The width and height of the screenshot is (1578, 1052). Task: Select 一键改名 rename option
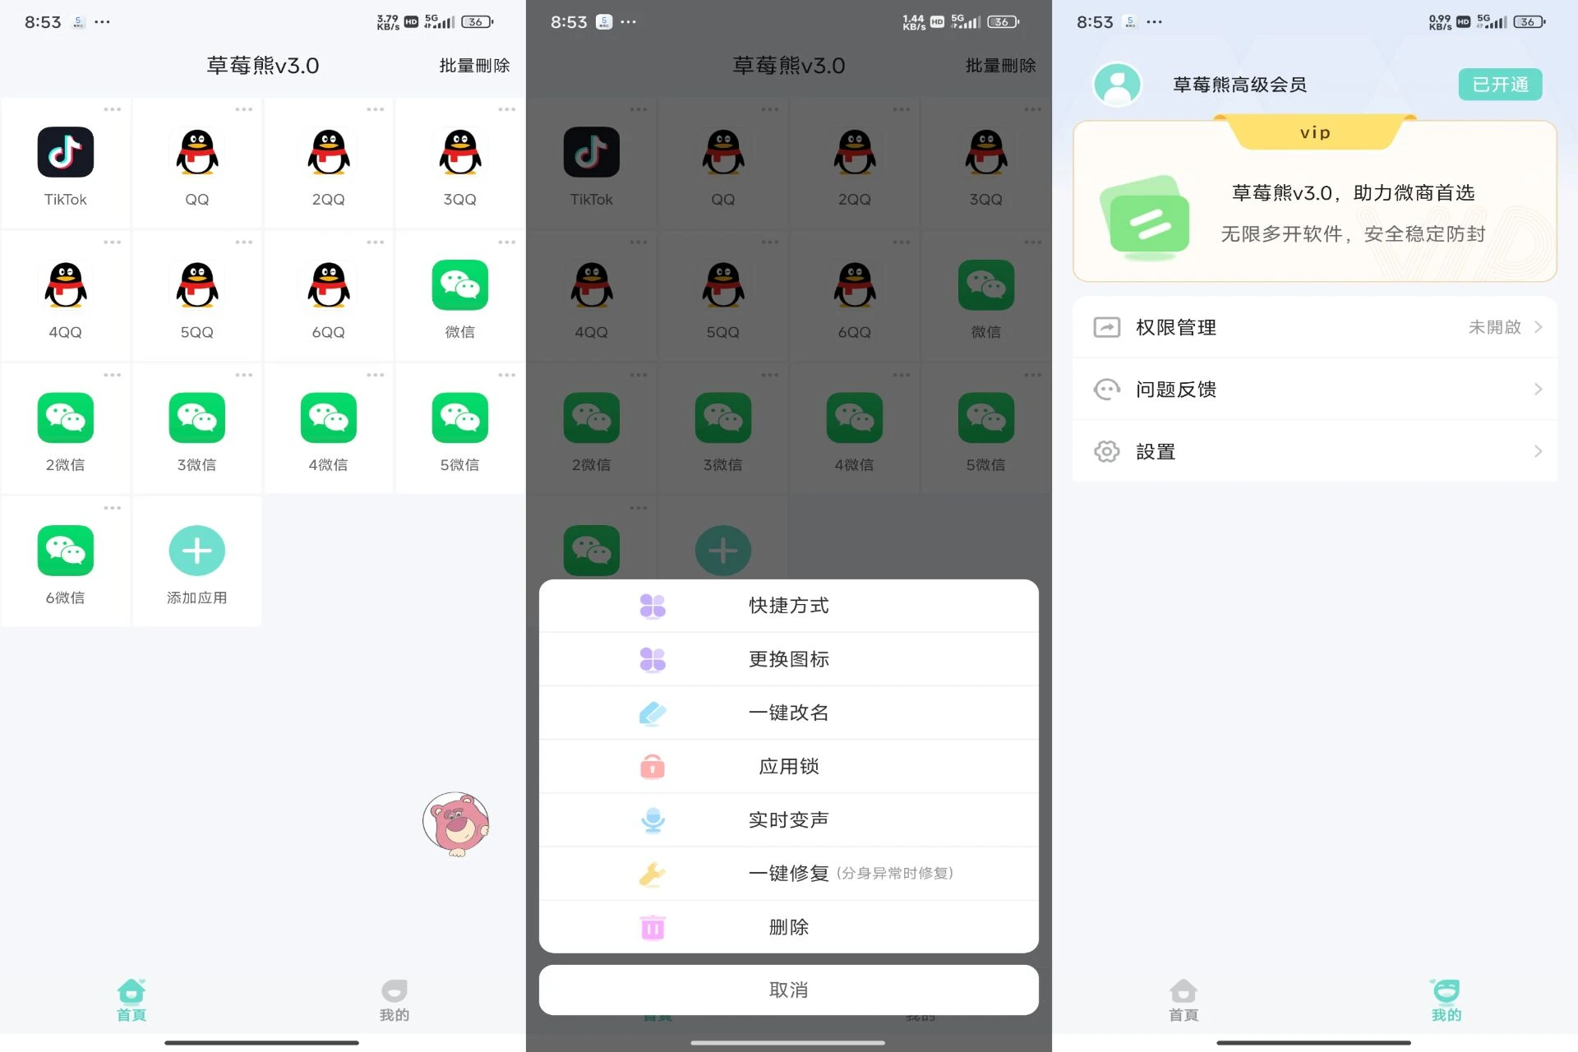click(788, 712)
